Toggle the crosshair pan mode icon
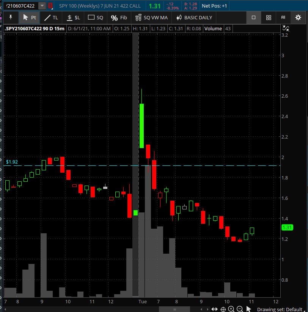 [x=223, y=309]
